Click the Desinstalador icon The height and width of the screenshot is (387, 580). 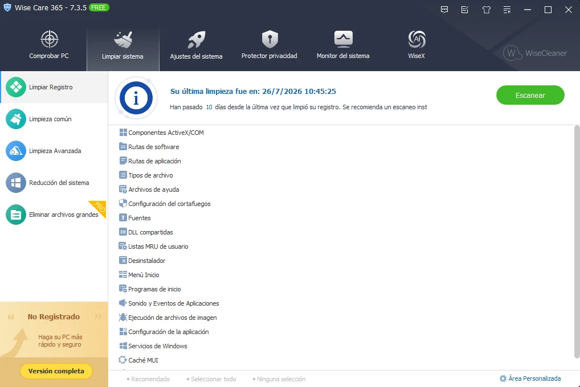click(x=123, y=260)
